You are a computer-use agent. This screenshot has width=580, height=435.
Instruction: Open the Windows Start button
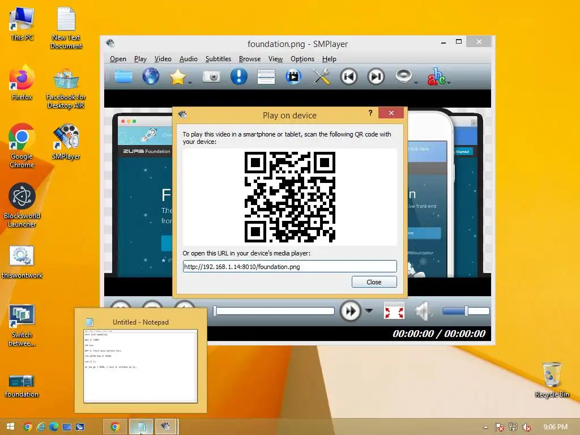coord(10,427)
